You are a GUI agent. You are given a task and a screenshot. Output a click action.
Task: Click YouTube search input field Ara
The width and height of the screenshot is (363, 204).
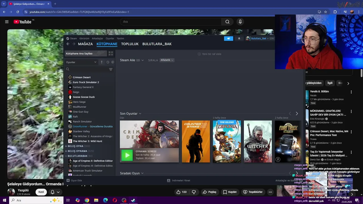coord(171,22)
